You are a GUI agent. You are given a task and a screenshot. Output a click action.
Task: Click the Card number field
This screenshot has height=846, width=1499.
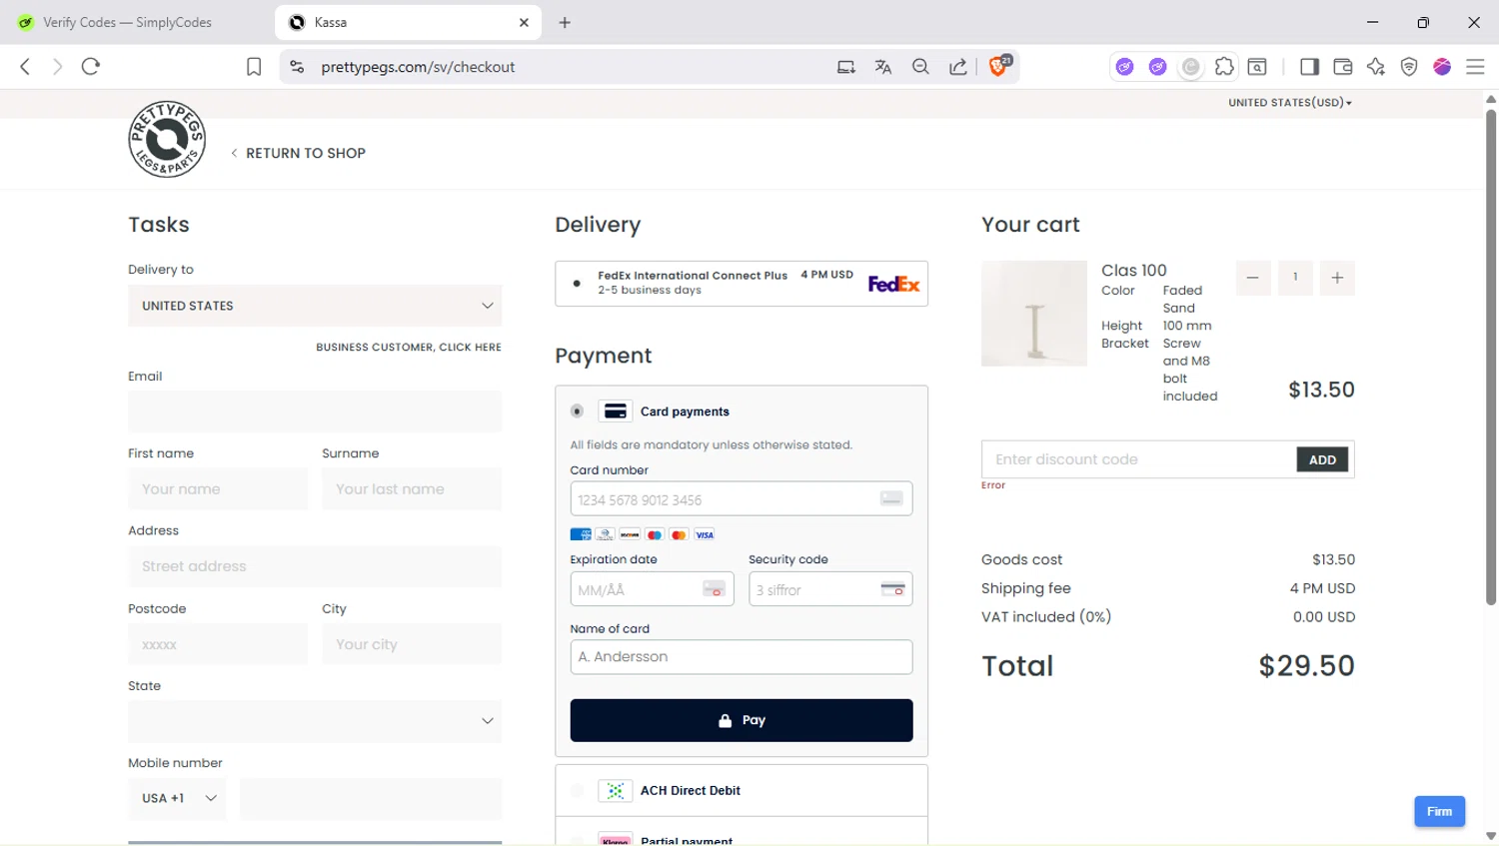click(x=742, y=498)
